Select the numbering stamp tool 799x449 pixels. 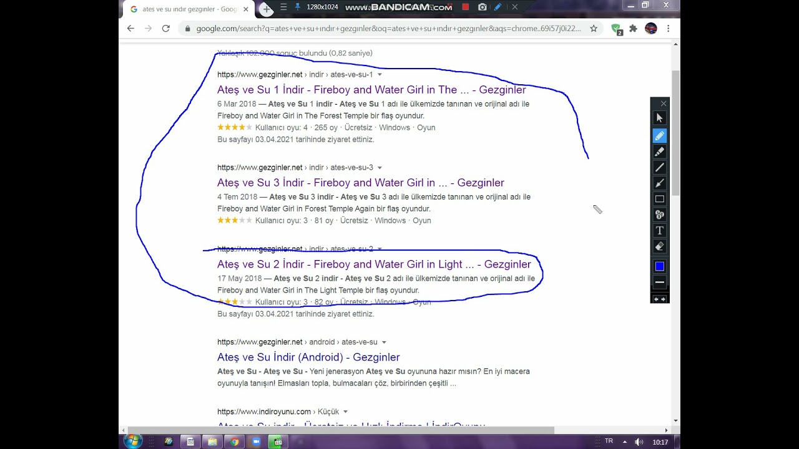(x=659, y=215)
